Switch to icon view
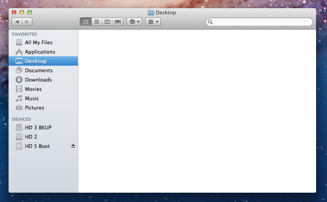 click(86, 22)
